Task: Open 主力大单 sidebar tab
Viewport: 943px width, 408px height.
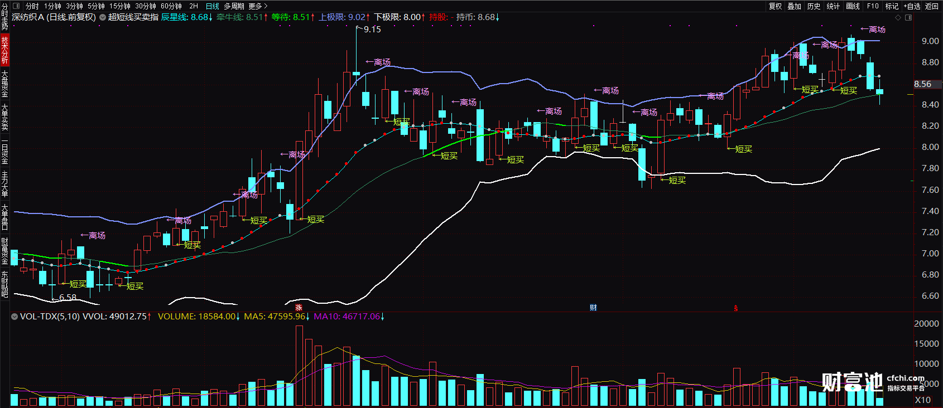Action: point(4,184)
